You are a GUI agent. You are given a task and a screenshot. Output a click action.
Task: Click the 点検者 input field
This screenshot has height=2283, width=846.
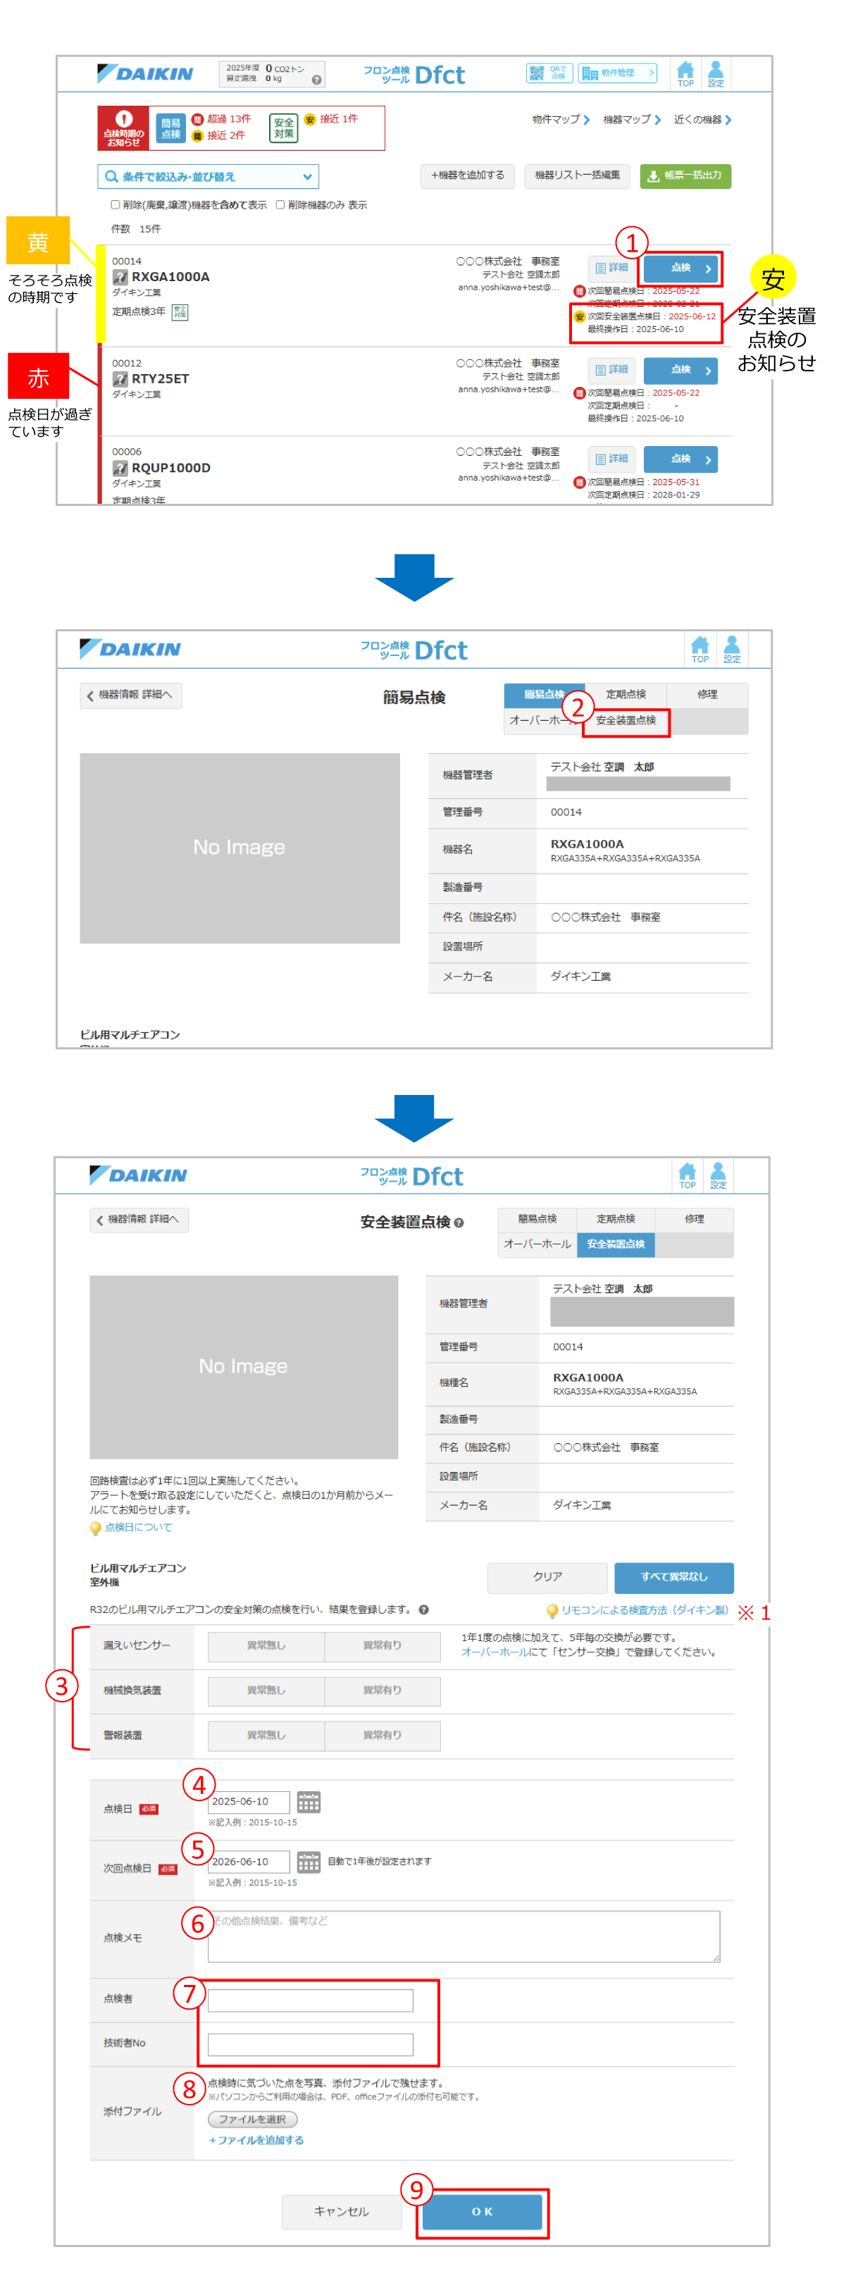(311, 2001)
